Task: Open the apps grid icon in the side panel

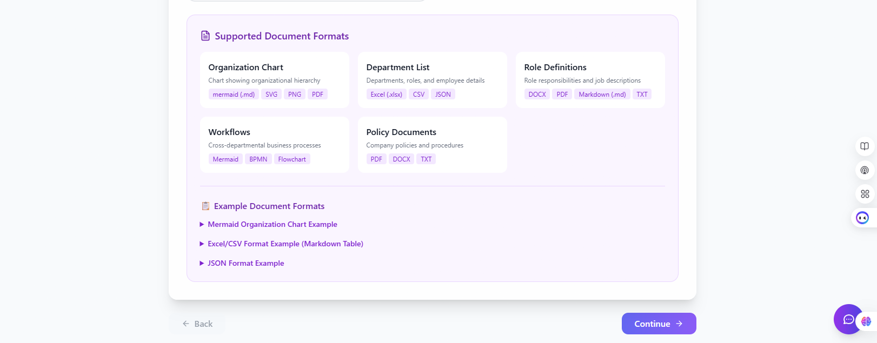Action: point(865,194)
